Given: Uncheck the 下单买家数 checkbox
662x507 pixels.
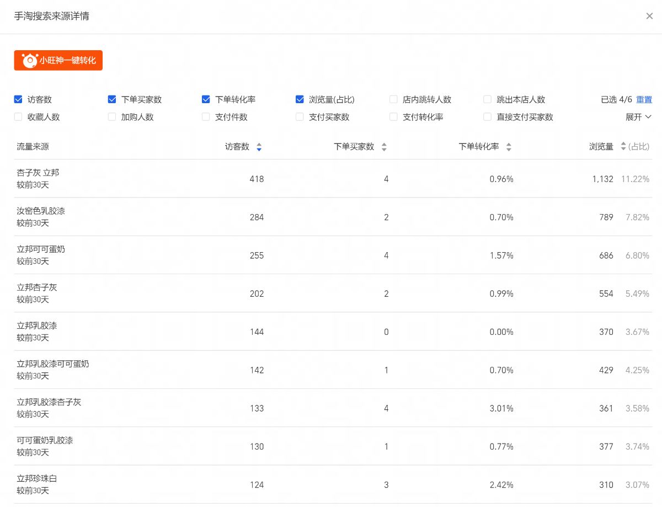Looking at the screenshot, I should [112, 99].
